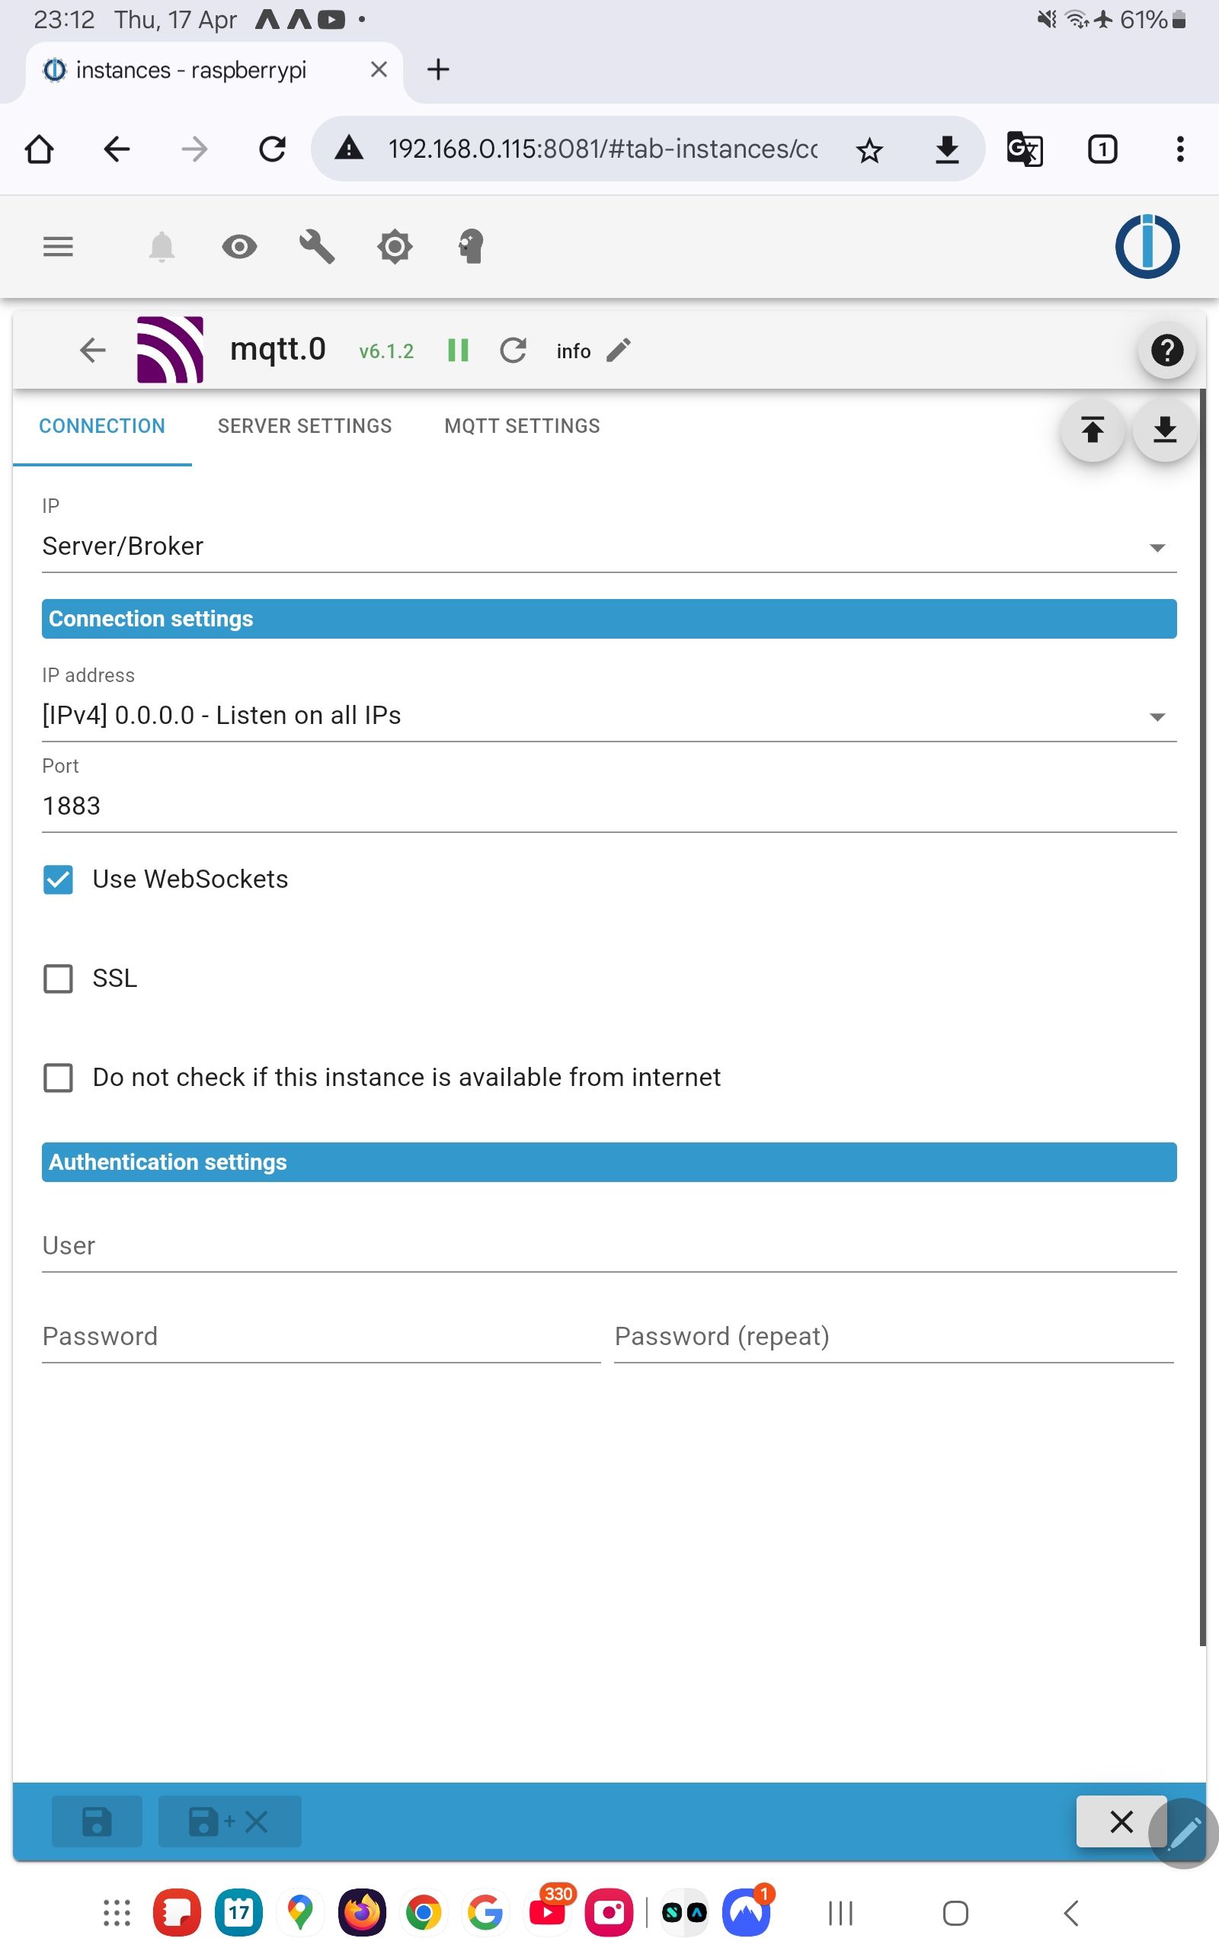Disable the Use WebSockets checkbox
Image resolution: width=1219 pixels, height=1951 pixels.
58,879
